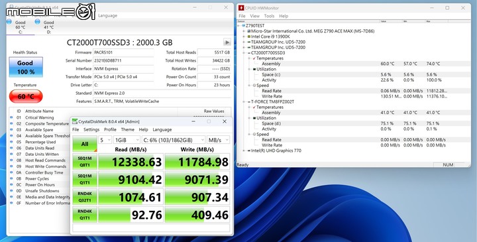Image resolution: width=477 pixels, height=242 pixels.
Task: Click the 12338.63 sequential read result bar
Action: pos(131,162)
